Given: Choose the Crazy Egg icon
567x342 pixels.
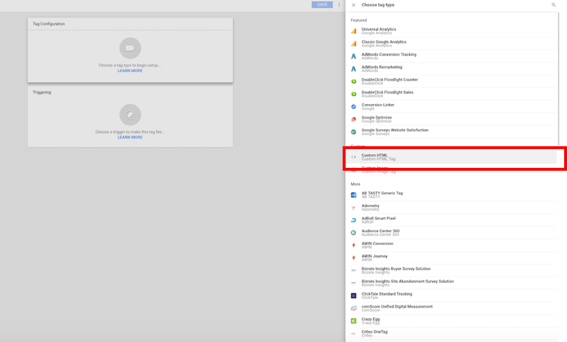Looking at the screenshot, I should pyautogui.click(x=354, y=321).
